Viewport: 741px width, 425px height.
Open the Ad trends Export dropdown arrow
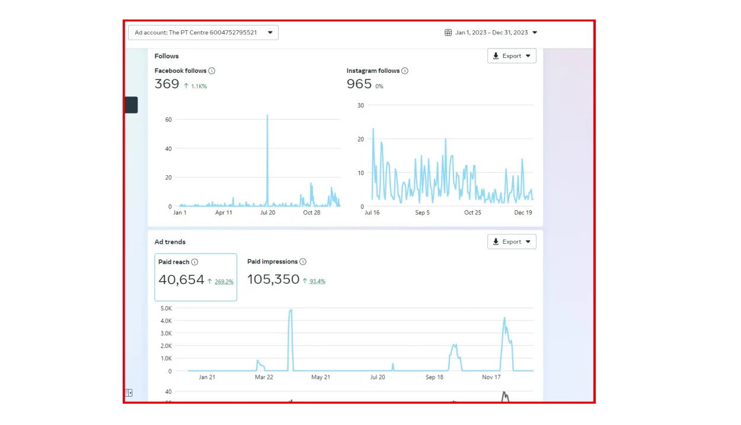click(x=528, y=242)
